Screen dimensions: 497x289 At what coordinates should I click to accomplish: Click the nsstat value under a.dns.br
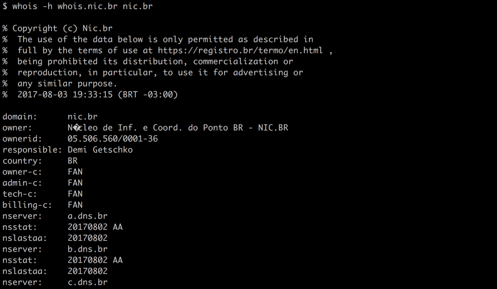(x=95, y=227)
